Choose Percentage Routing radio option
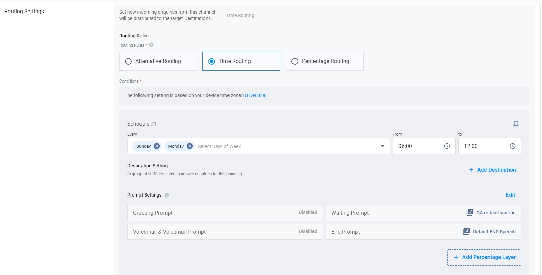 pos(295,61)
